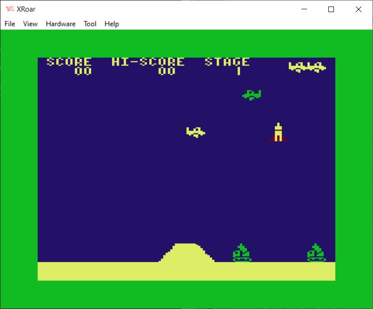Minimize the XRoar window

(x=305, y=9)
